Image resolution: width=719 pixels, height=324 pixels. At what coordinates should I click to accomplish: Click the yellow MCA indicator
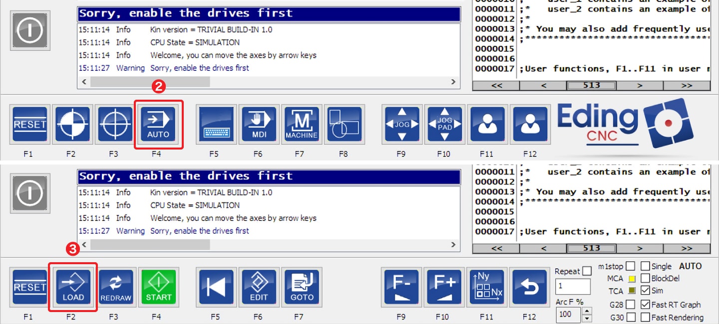coord(631,279)
